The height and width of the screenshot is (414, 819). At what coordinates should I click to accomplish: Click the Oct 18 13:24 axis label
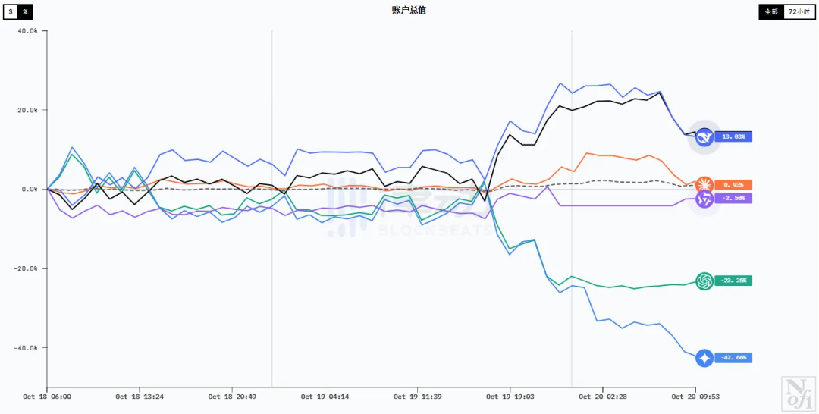pos(138,397)
